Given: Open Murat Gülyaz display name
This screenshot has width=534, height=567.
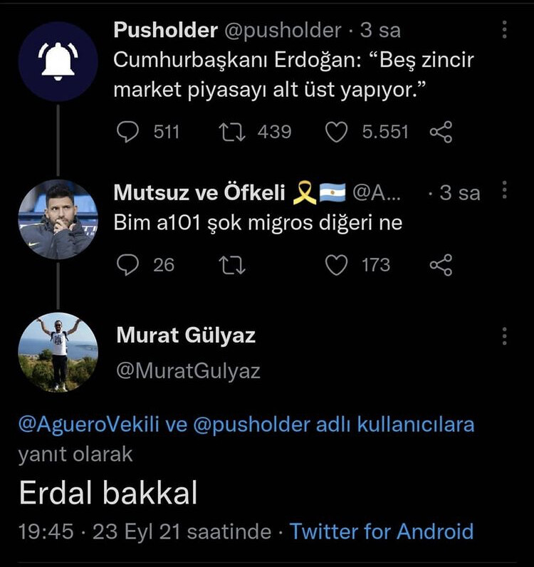Looking at the screenshot, I should (x=185, y=335).
